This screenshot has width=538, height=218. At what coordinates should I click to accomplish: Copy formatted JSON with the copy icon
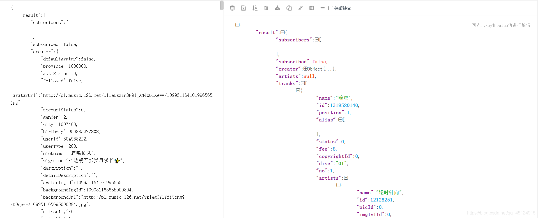click(x=289, y=8)
